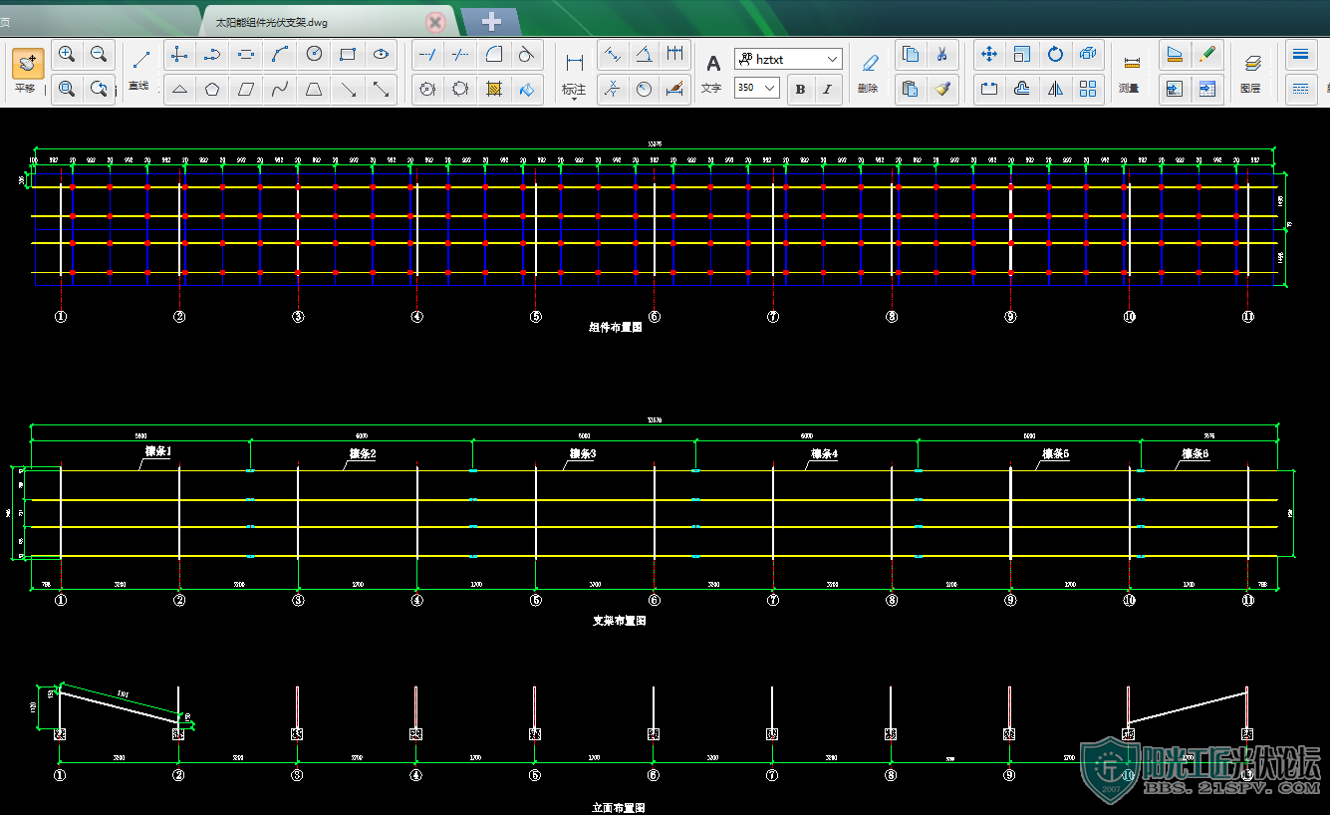
Task: Click the 支架布置图 drawing title
Action: (620, 620)
